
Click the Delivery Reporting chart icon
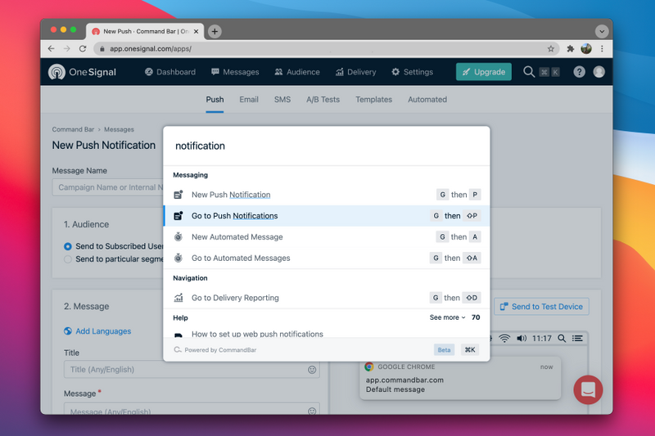178,298
